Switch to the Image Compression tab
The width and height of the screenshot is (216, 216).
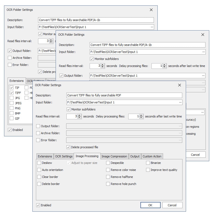(x=114, y=156)
